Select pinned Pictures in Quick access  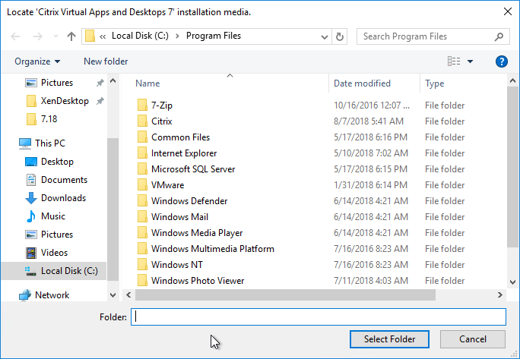(56, 83)
